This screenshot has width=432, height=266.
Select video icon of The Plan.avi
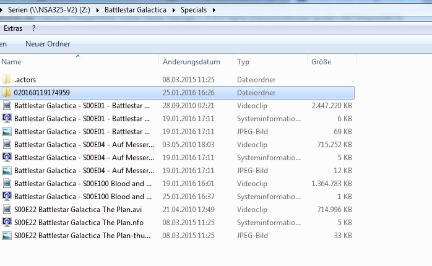pos(7,210)
